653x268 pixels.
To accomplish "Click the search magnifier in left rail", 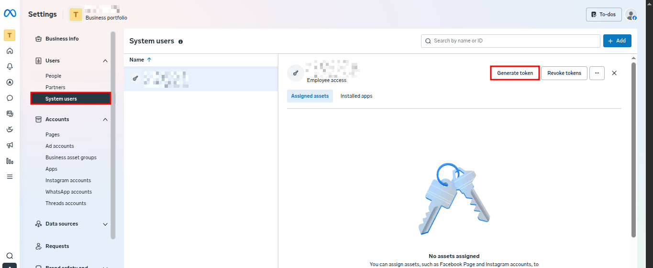I will [10, 256].
